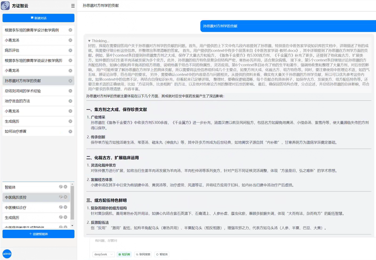Click the 创建智能体 button
This screenshot has height=260, width=376.
click(x=38, y=234)
